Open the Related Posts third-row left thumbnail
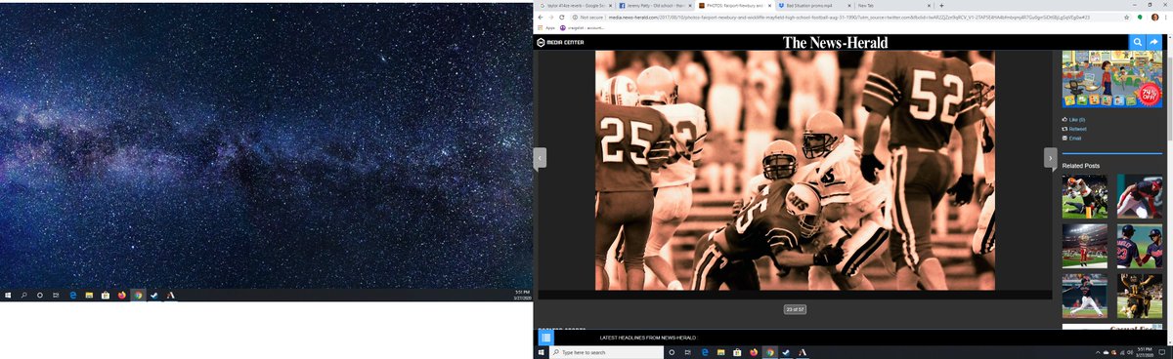The height and width of the screenshot is (359, 1173). (1085, 295)
